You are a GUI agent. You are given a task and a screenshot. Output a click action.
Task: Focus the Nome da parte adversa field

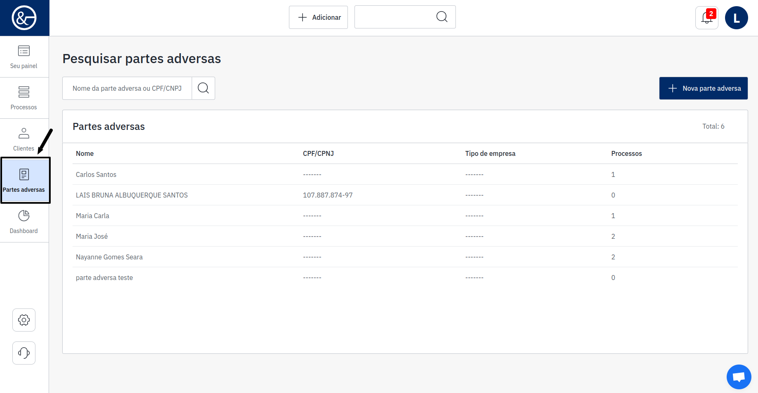127,88
